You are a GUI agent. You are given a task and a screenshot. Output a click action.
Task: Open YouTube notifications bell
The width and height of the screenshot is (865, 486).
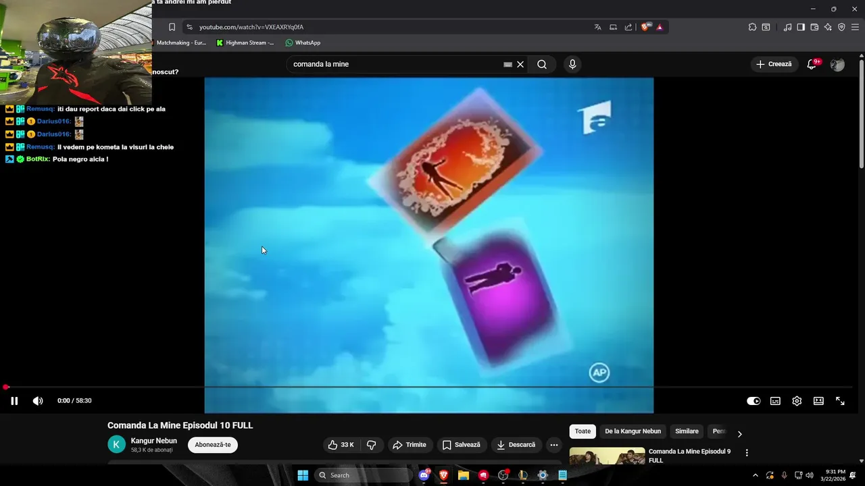(x=812, y=64)
